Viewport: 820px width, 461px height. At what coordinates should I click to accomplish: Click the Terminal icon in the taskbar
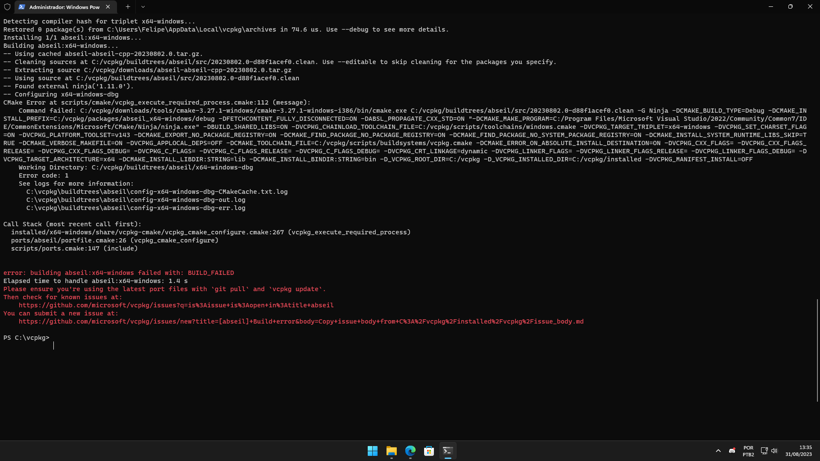coord(448,451)
